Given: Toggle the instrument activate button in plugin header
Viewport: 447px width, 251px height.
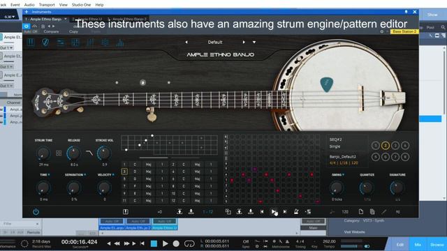Looking at the screenshot, I should 27,26.
